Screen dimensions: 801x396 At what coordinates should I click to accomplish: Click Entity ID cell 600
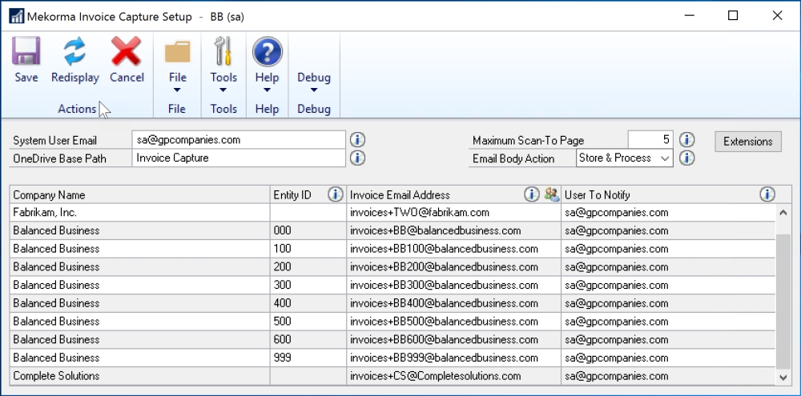(x=308, y=339)
